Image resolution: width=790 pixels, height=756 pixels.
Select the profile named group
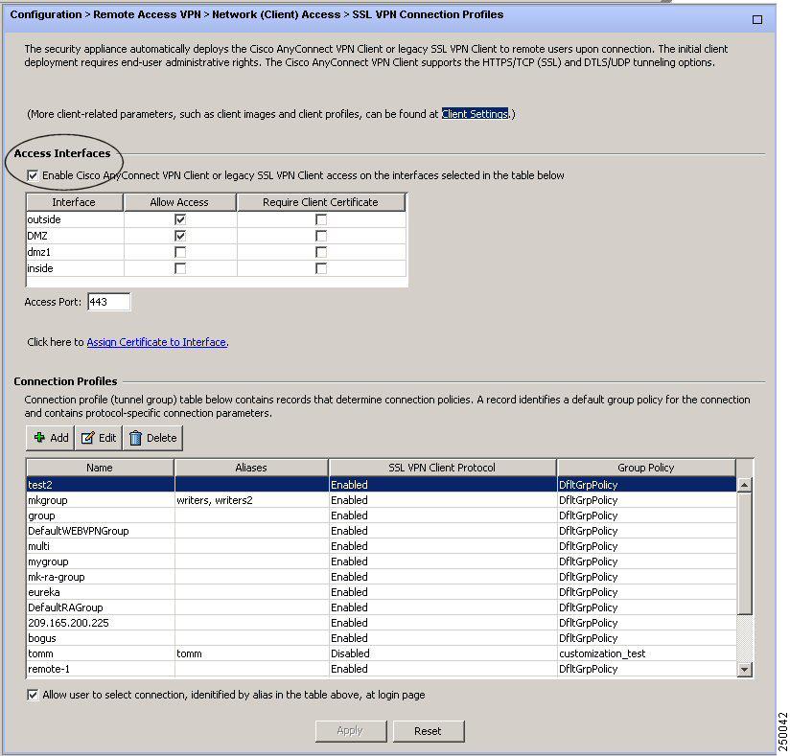click(382, 515)
